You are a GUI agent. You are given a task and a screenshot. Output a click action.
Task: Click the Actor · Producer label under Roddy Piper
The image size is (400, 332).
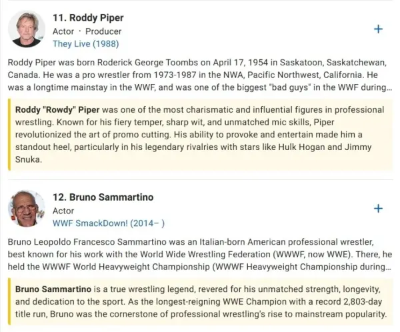[x=87, y=31]
